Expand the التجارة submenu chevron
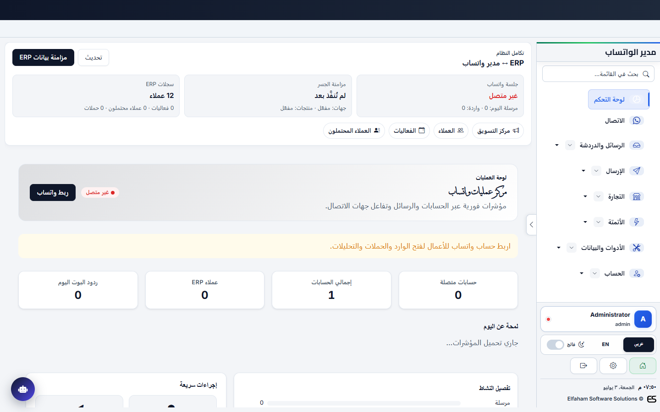660x412 pixels. [598, 196]
